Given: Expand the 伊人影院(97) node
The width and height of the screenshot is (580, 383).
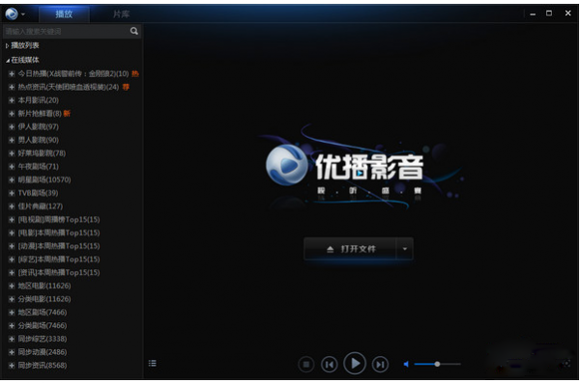Looking at the screenshot, I should (x=12, y=127).
